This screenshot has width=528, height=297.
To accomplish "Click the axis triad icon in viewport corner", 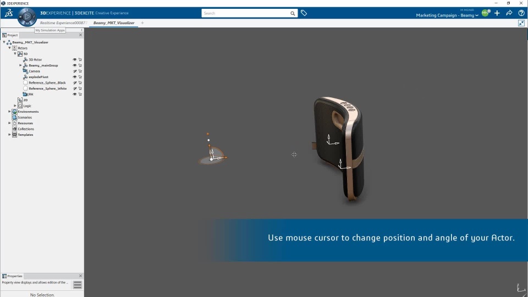I will coord(521,289).
